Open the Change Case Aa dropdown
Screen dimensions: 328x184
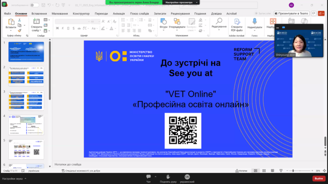click(94, 28)
